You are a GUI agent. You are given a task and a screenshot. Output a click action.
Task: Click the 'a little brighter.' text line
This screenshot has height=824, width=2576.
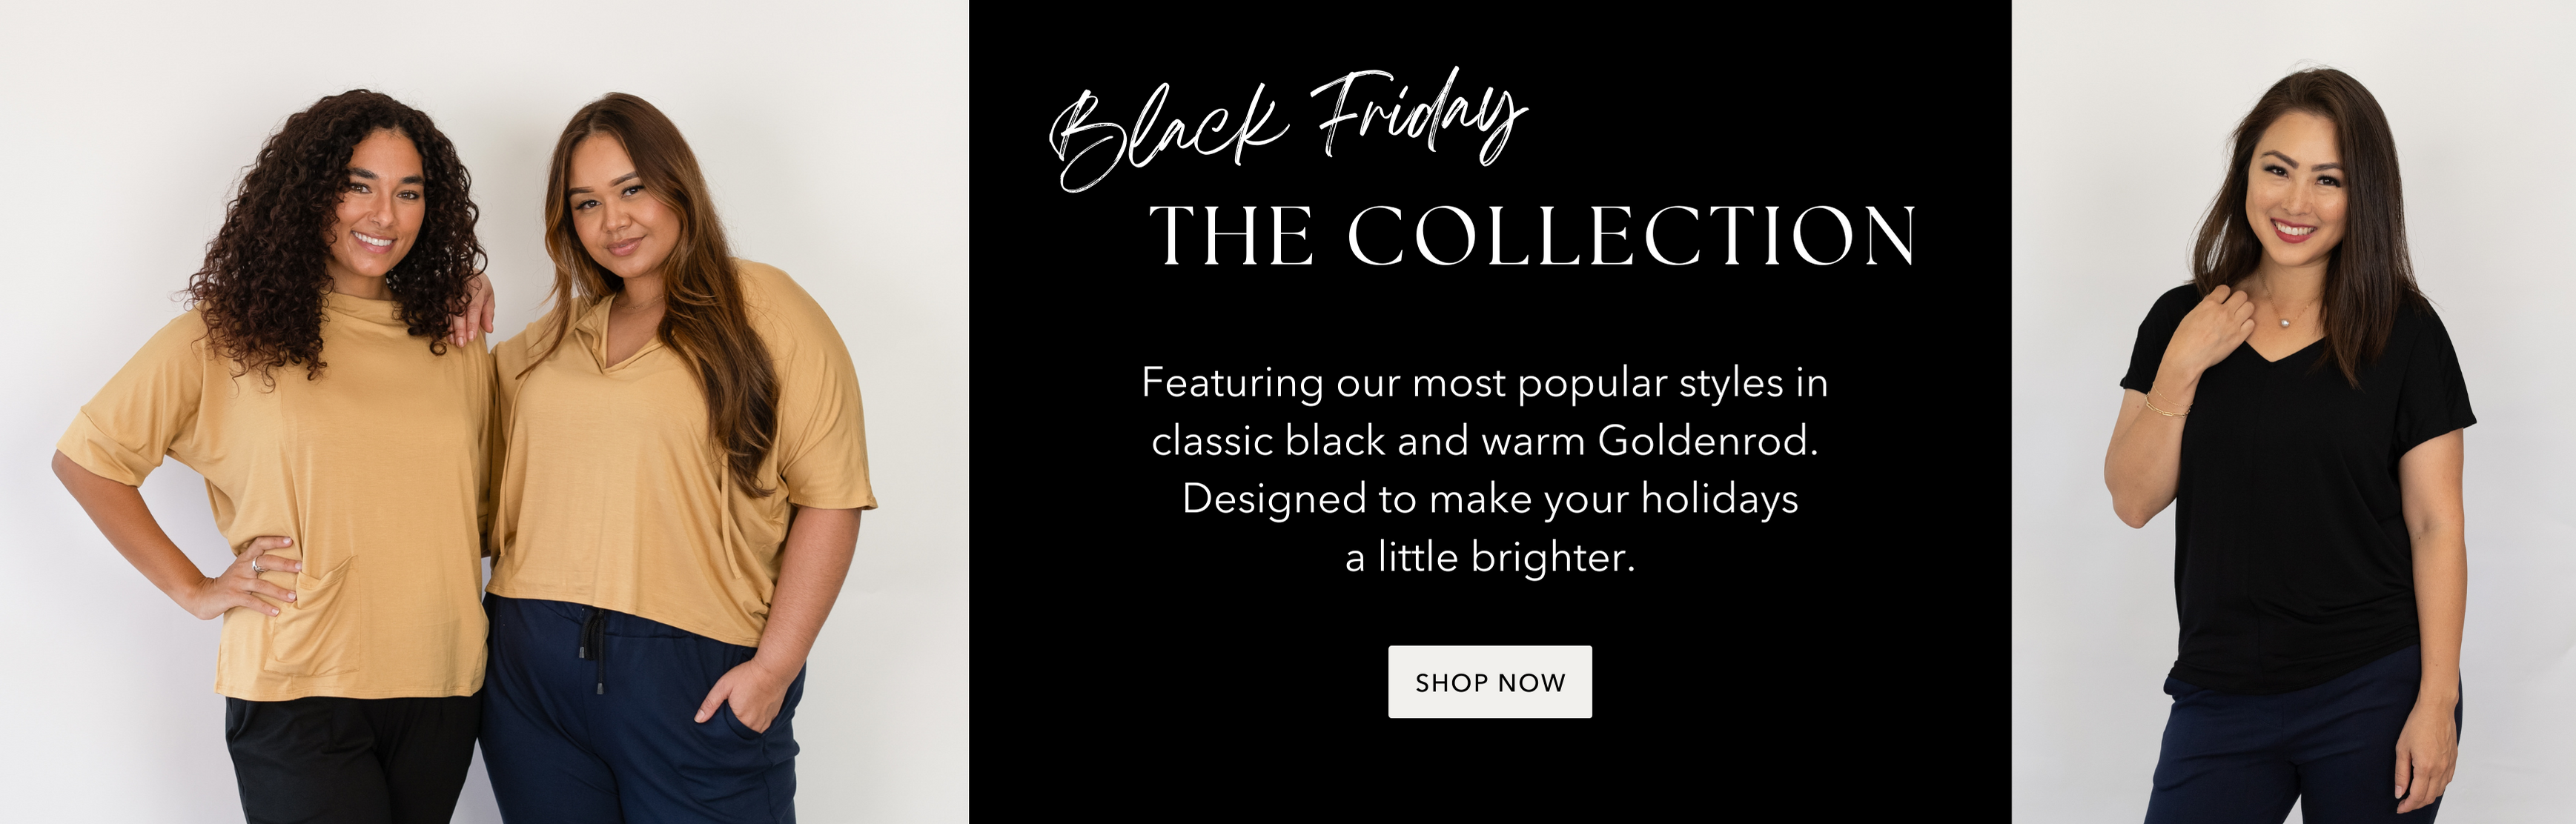click(x=1490, y=557)
